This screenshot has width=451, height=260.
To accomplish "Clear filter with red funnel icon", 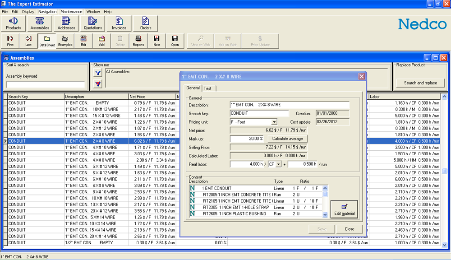I will click(x=98, y=84).
